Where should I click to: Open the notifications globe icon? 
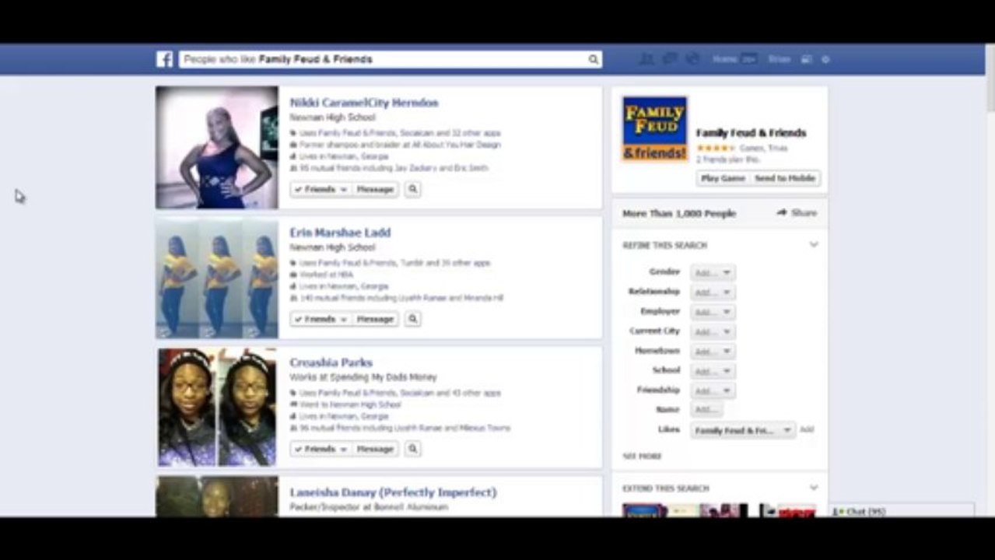[692, 59]
